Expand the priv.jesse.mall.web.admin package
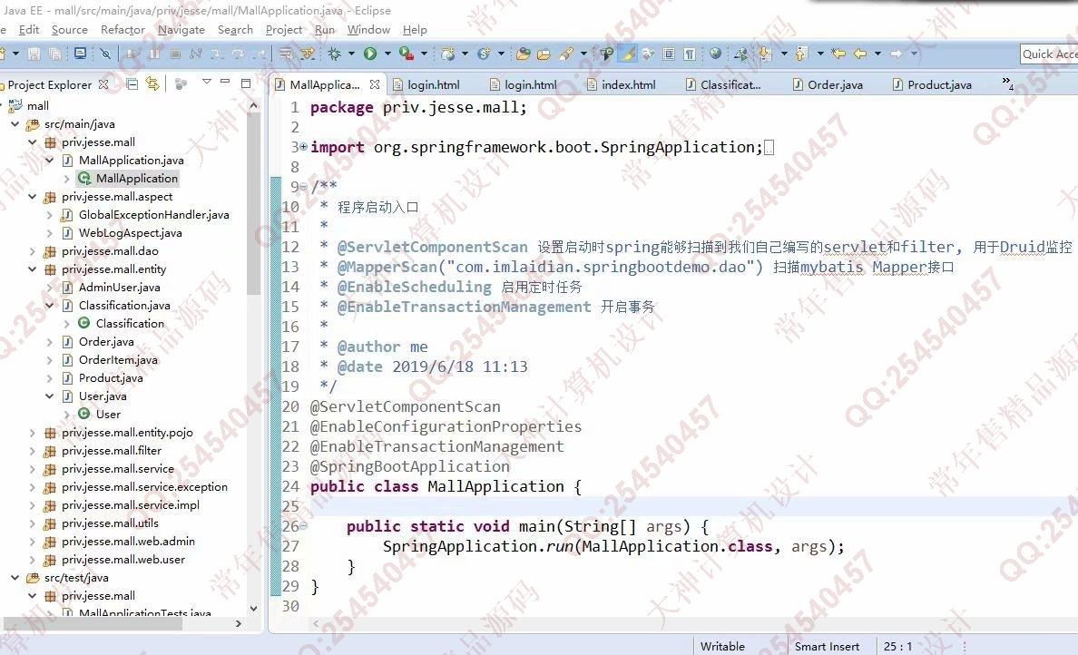 coord(33,542)
